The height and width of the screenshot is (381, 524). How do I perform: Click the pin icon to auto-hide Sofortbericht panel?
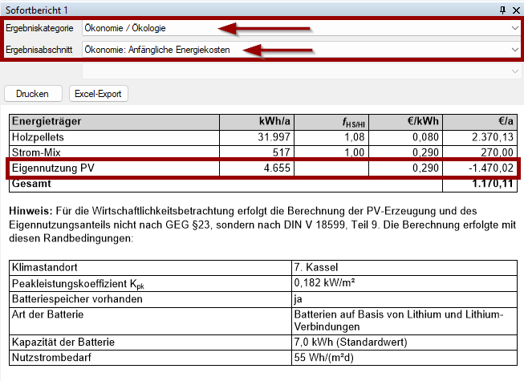point(502,9)
